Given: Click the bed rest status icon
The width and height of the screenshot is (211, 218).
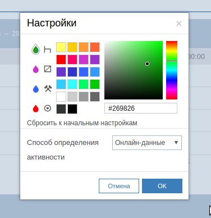Looking at the screenshot, I should coord(48,49).
